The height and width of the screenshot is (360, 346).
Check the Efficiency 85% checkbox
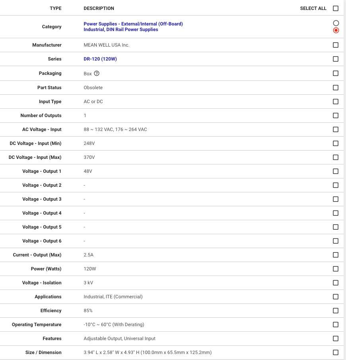pos(336,311)
